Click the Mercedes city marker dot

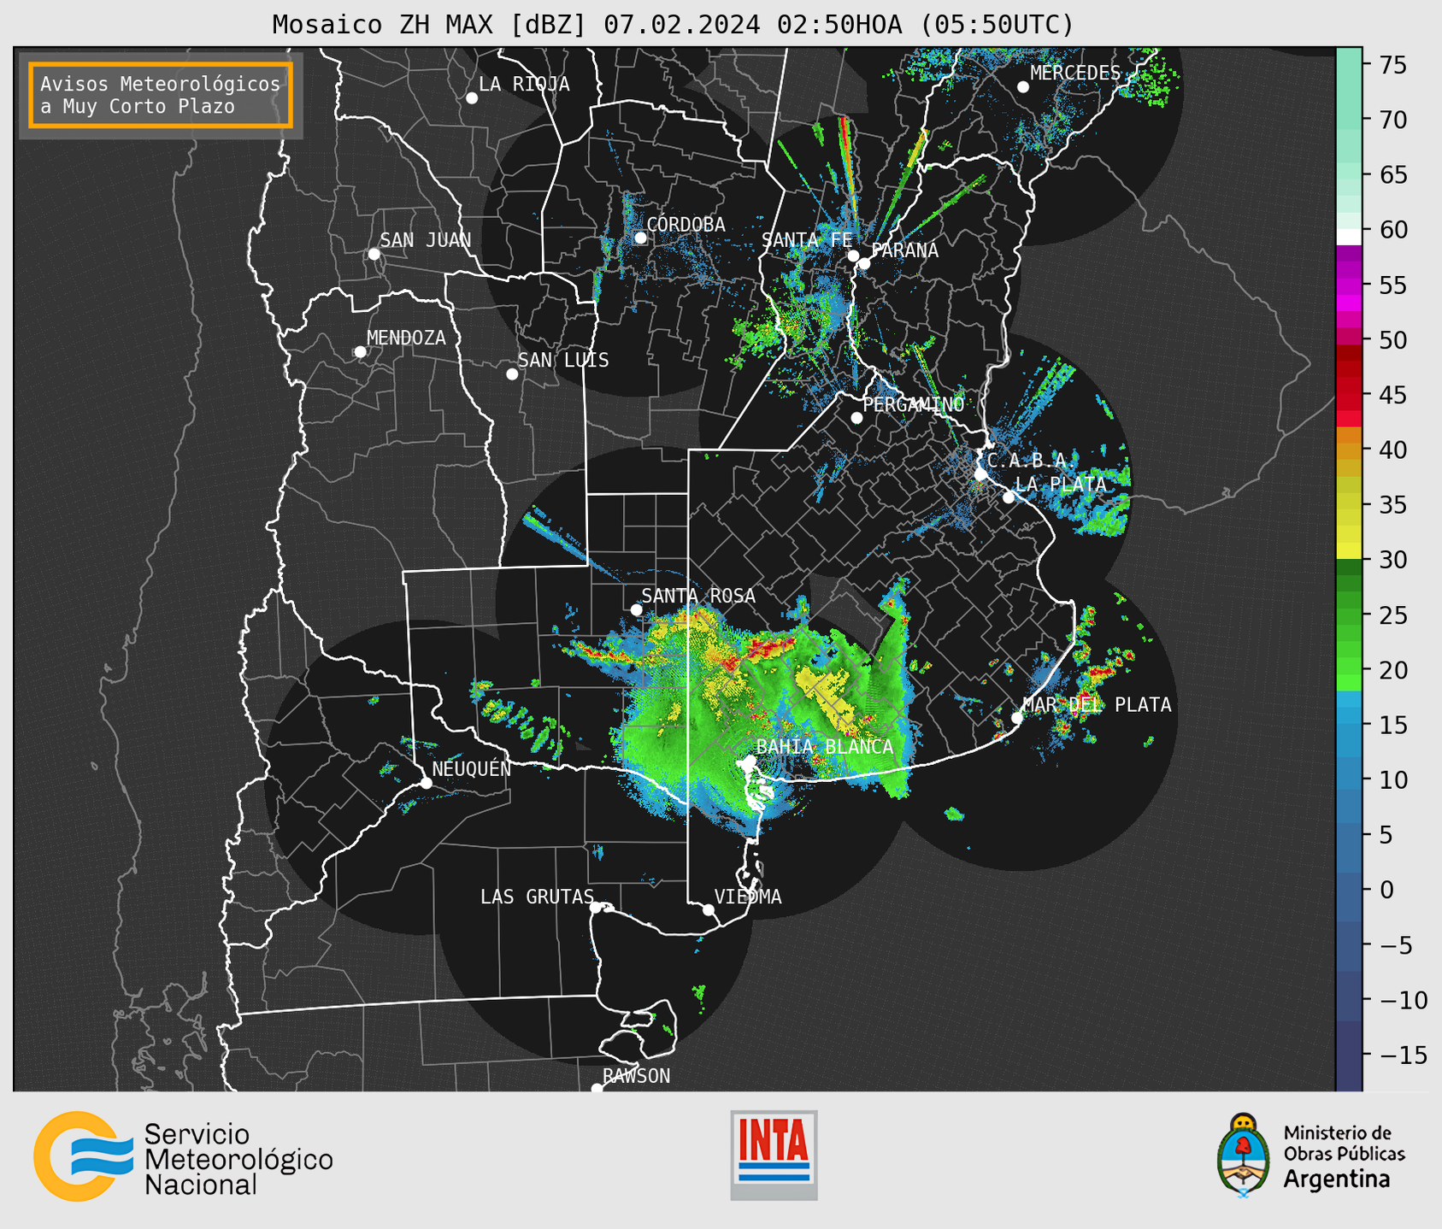(1023, 87)
